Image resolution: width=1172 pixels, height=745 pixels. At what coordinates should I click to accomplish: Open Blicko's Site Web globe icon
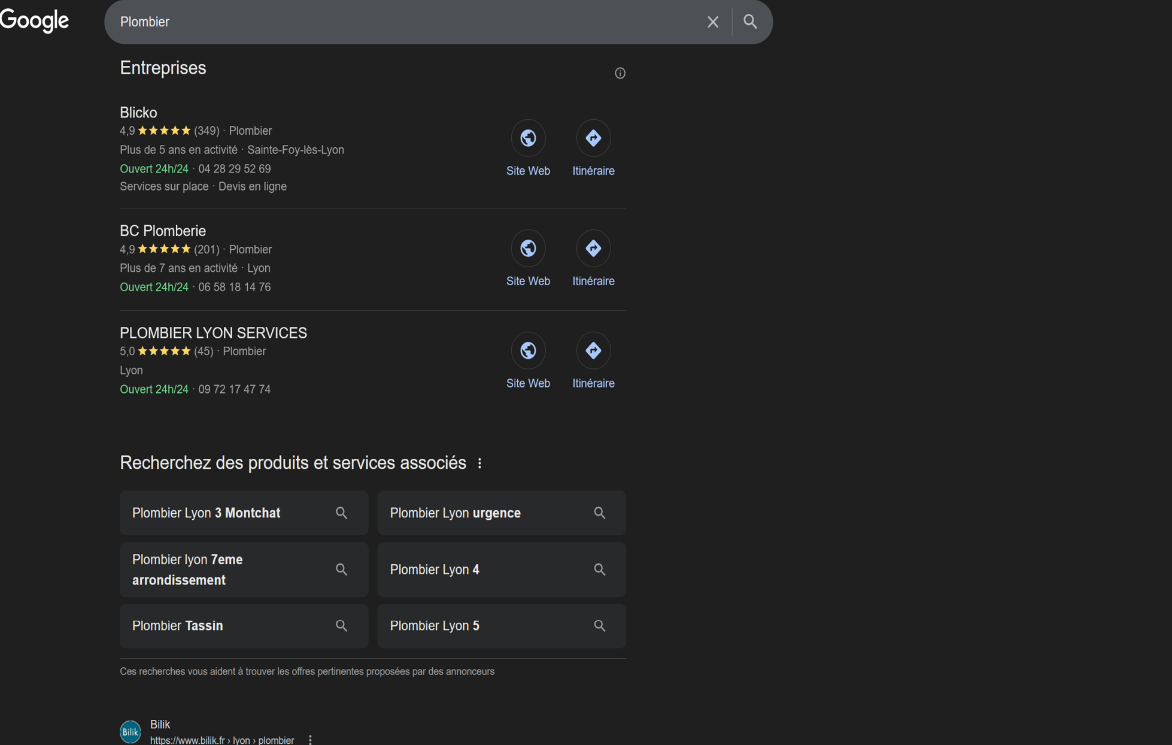528,138
